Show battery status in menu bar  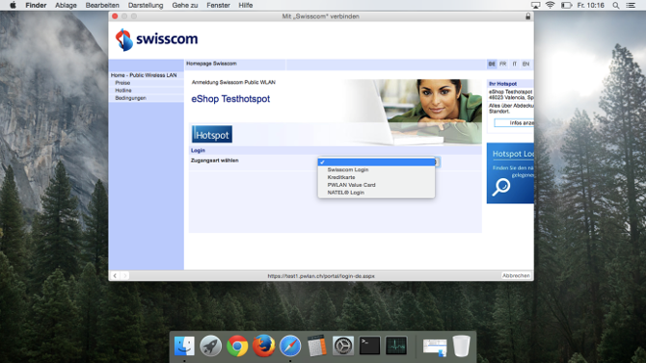click(567, 6)
